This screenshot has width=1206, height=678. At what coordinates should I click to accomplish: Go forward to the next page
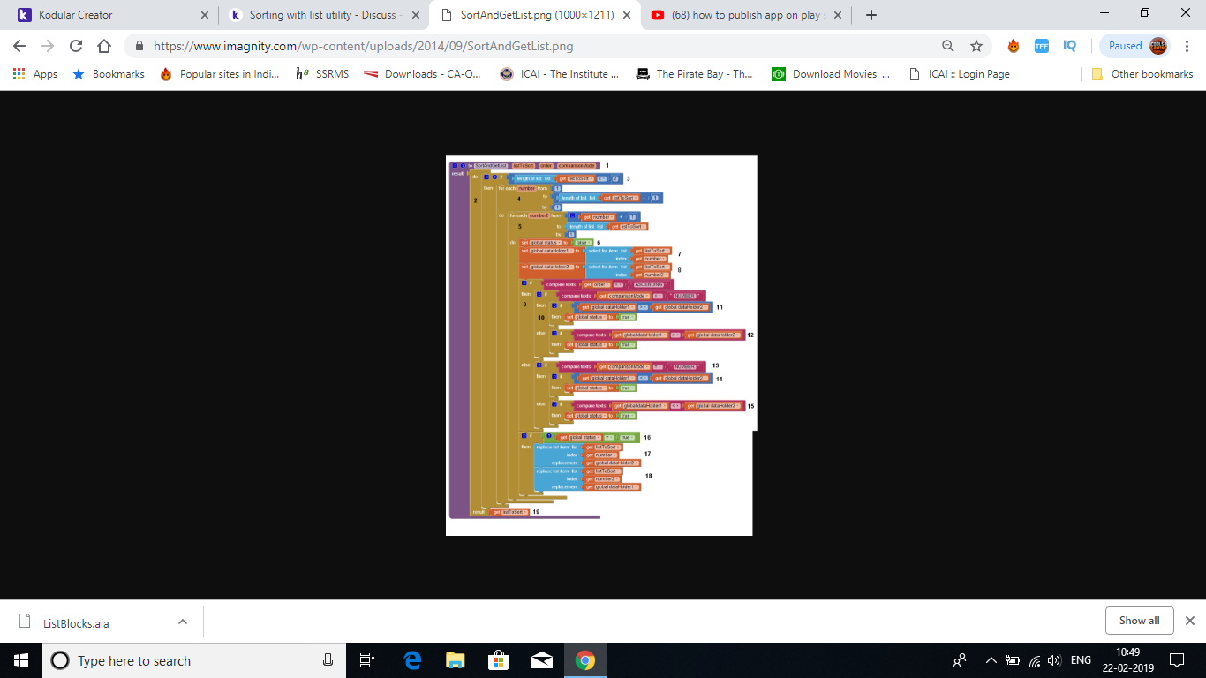tap(48, 46)
